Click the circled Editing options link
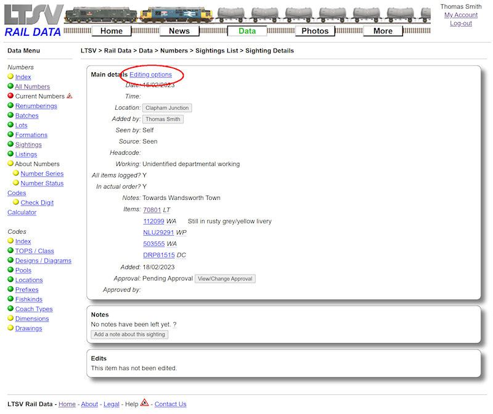 pos(151,74)
